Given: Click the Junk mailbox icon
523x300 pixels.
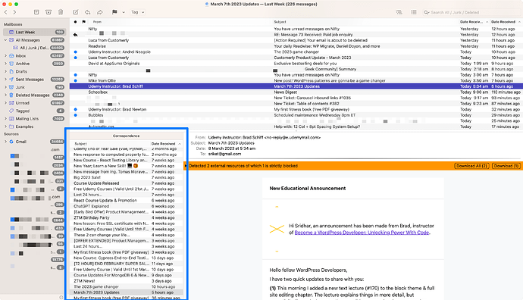Looking at the screenshot, I should [x=11, y=87].
